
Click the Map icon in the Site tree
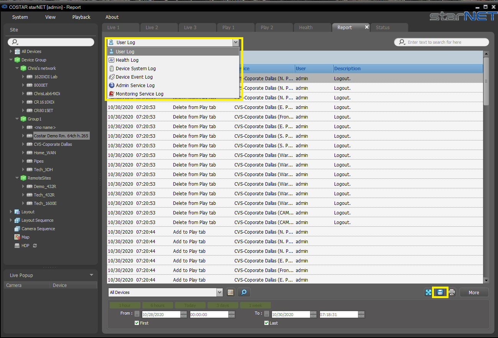tap(17, 237)
